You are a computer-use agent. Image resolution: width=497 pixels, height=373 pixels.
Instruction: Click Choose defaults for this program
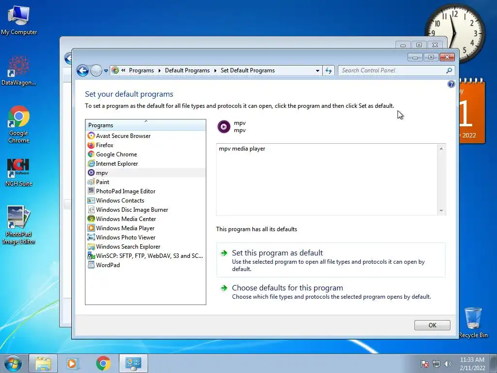(x=331, y=292)
